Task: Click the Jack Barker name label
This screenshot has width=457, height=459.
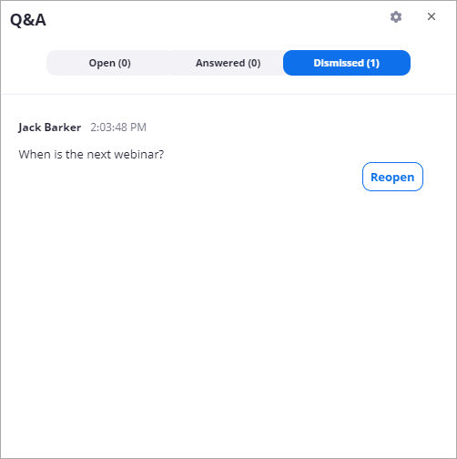Action: point(50,127)
